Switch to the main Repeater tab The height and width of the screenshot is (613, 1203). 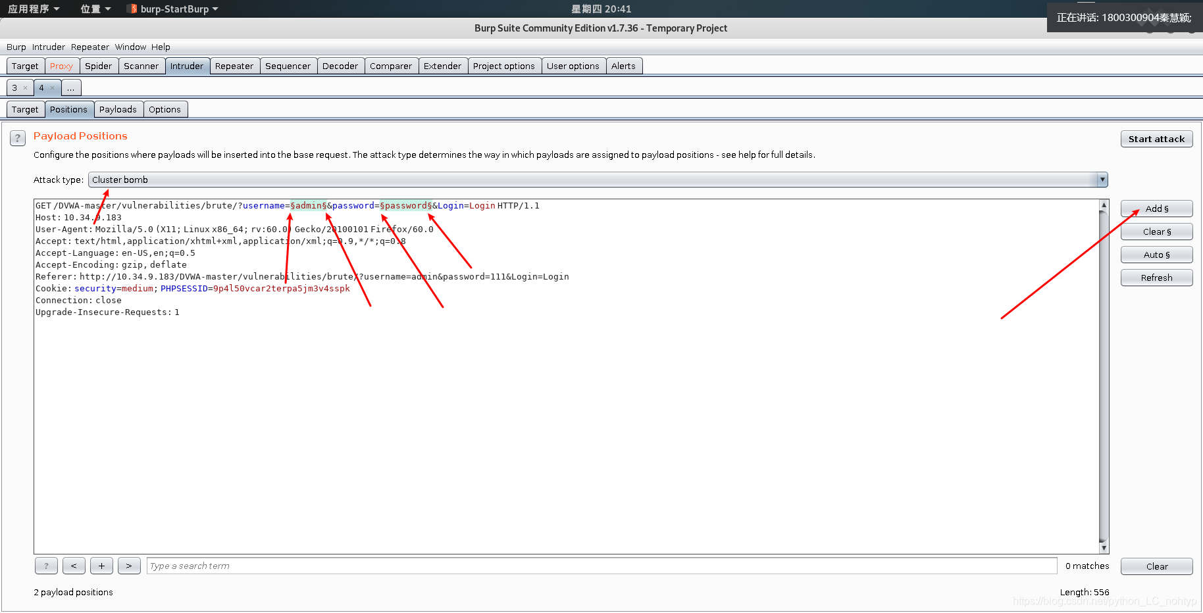point(234,66)
